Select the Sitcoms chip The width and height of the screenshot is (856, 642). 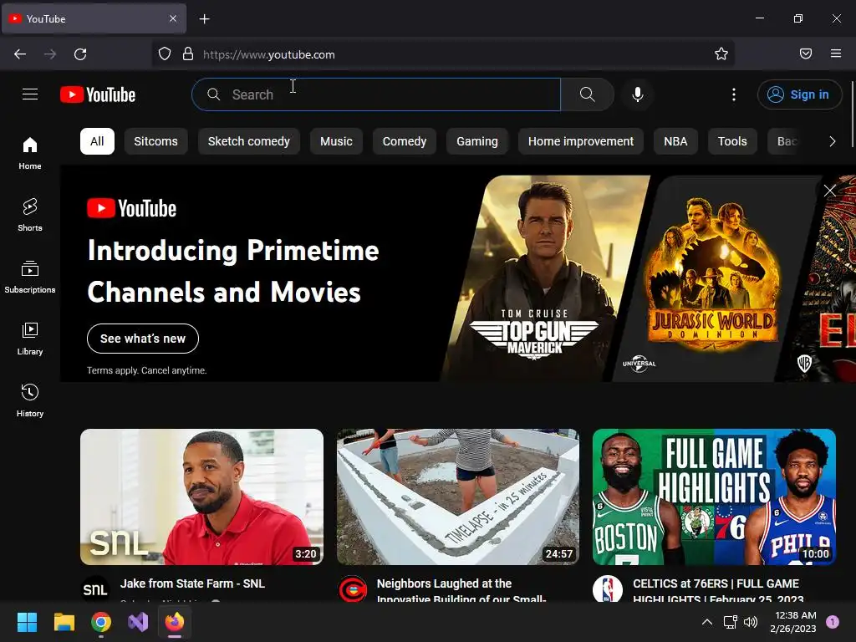(155, 141)
